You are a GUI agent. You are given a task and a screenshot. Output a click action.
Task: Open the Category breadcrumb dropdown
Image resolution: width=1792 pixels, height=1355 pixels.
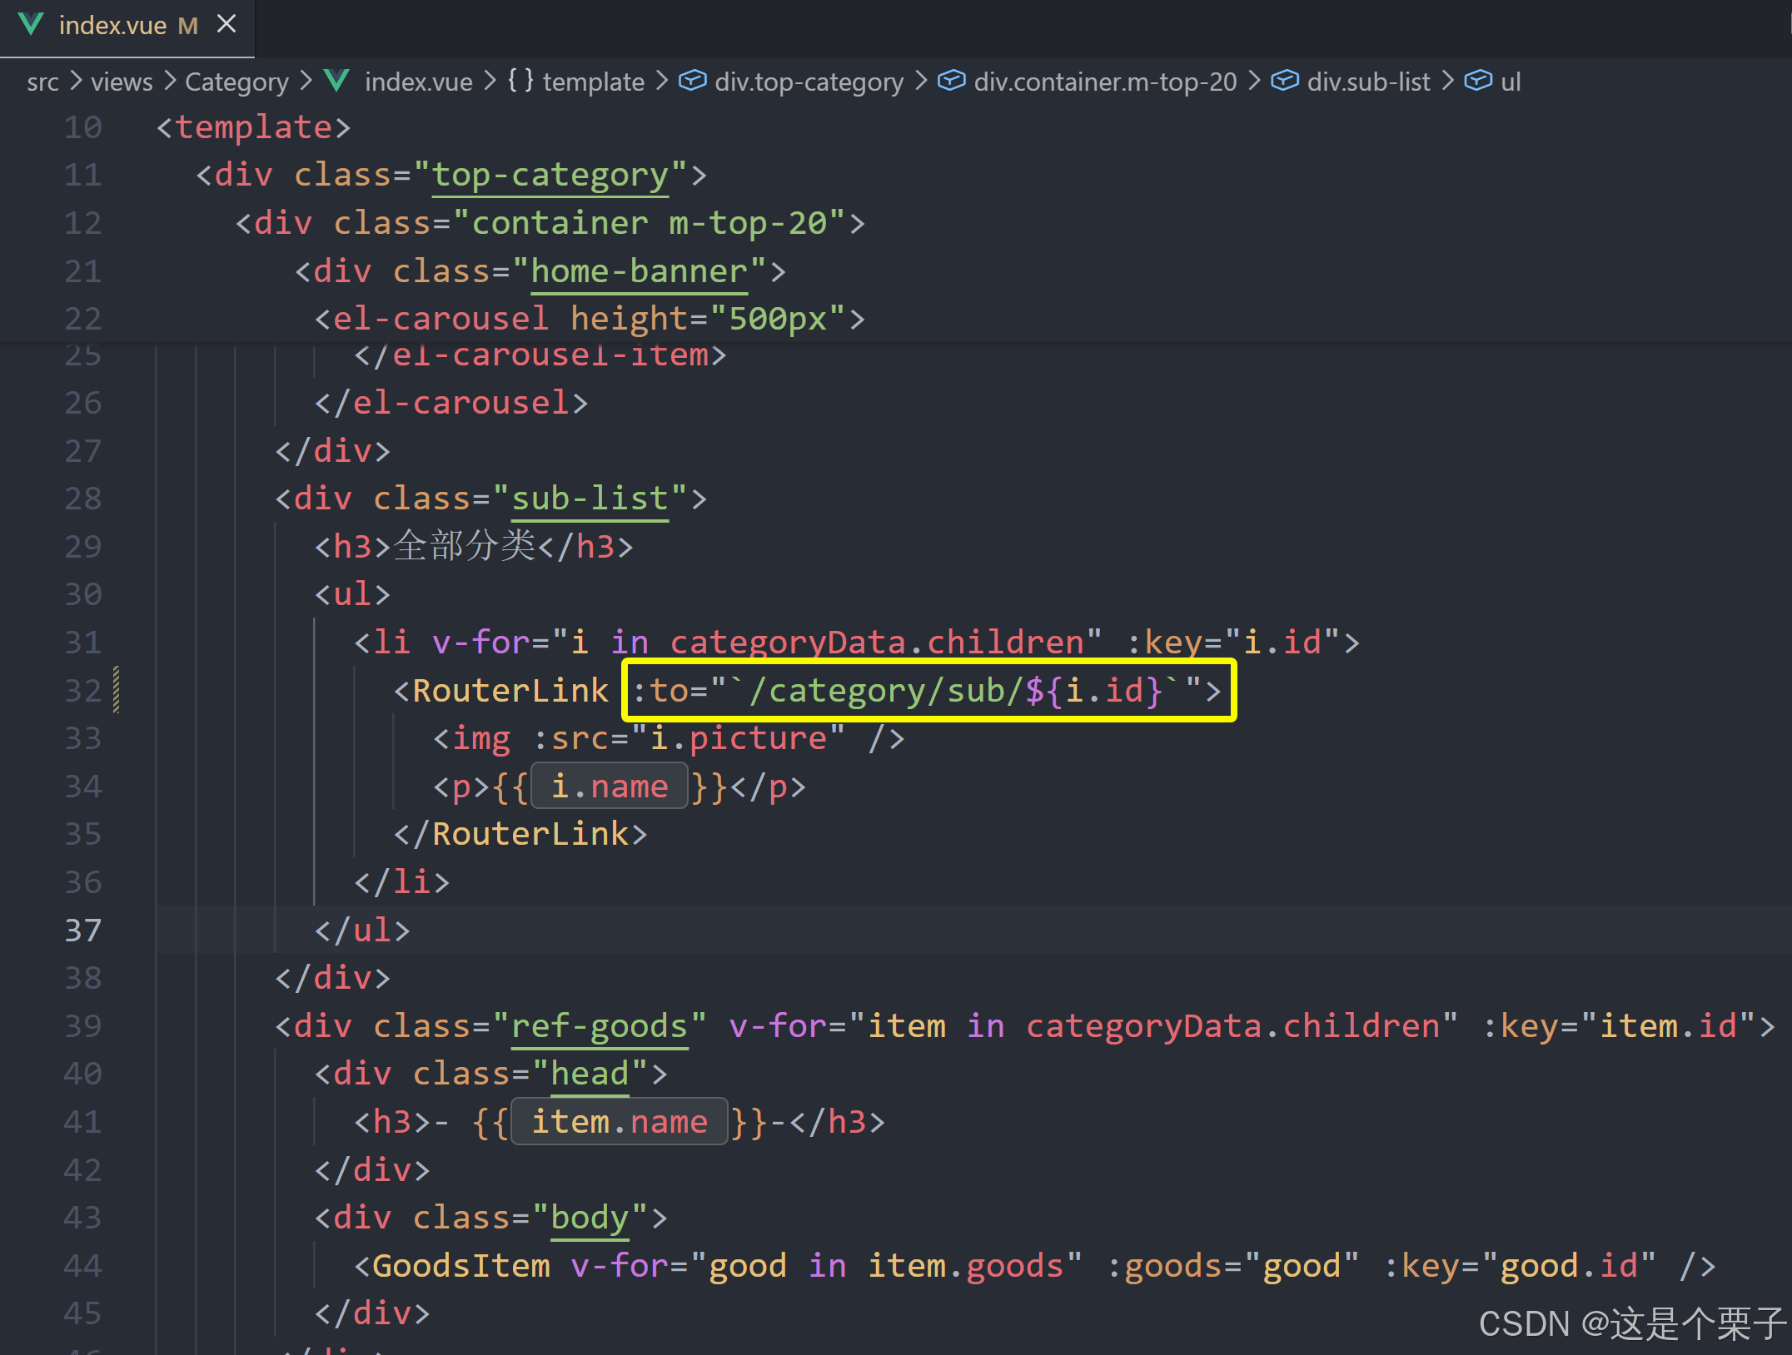[236, 82]
